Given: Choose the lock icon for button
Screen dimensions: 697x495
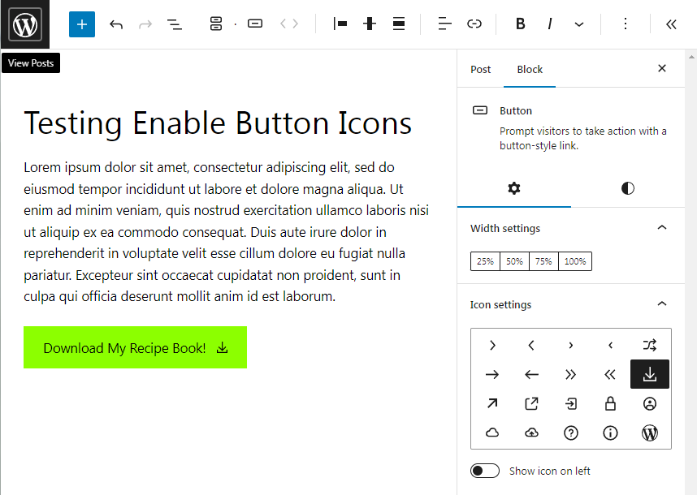Looking at the screenshot, I should pos(610,403).
